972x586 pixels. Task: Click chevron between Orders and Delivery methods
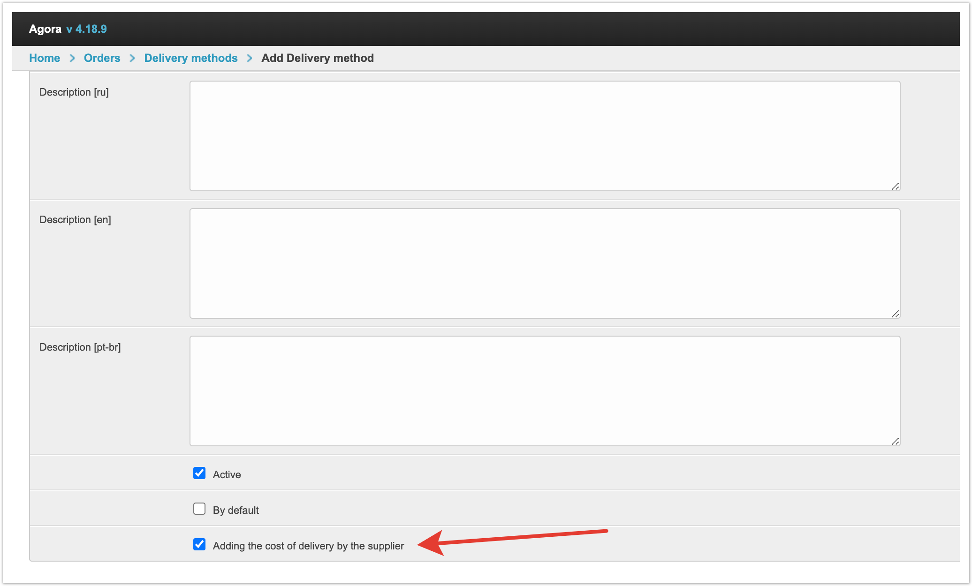click(132, 58)
